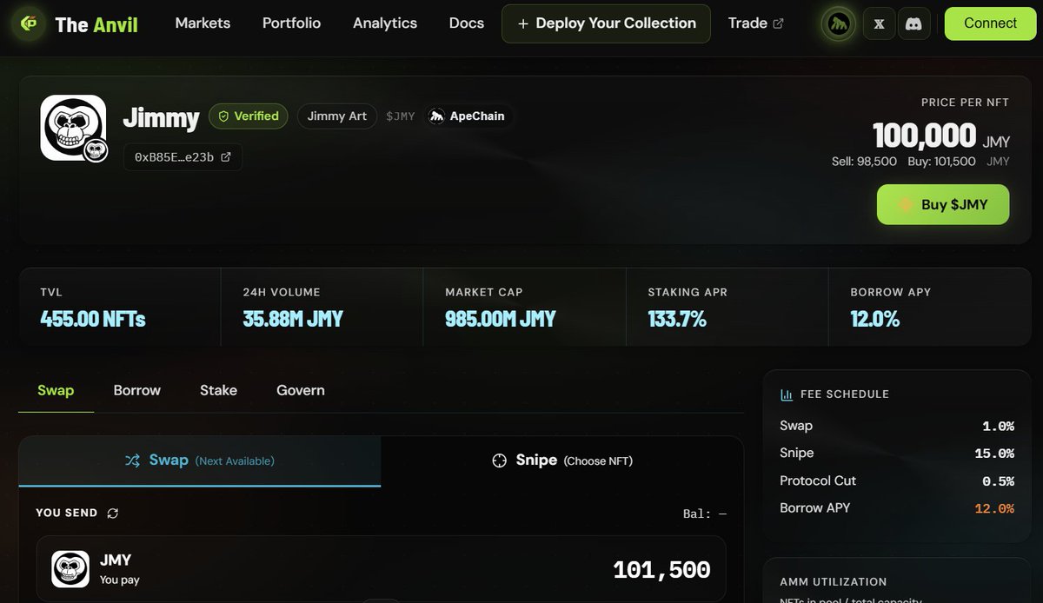The height and width of the screenshot is (603, 1043).
Task: Click the TVL value 455.00 NFTs
Action: point(93,319)
